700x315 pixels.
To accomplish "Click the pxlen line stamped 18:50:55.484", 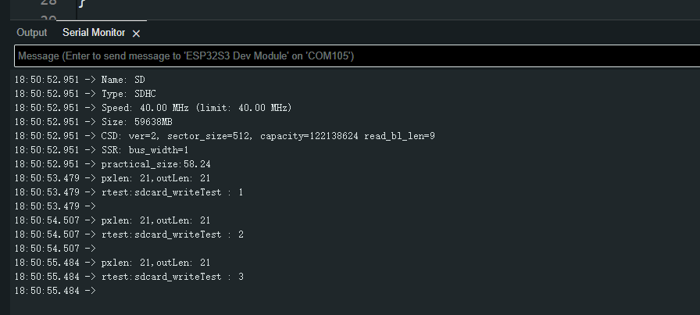I will tap(112, 263).
